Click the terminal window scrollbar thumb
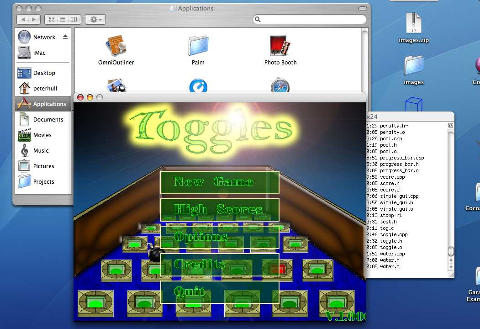 (451, 251)
